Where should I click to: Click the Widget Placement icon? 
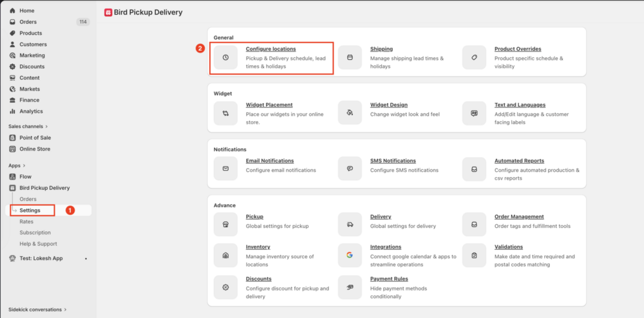point(225,113)
